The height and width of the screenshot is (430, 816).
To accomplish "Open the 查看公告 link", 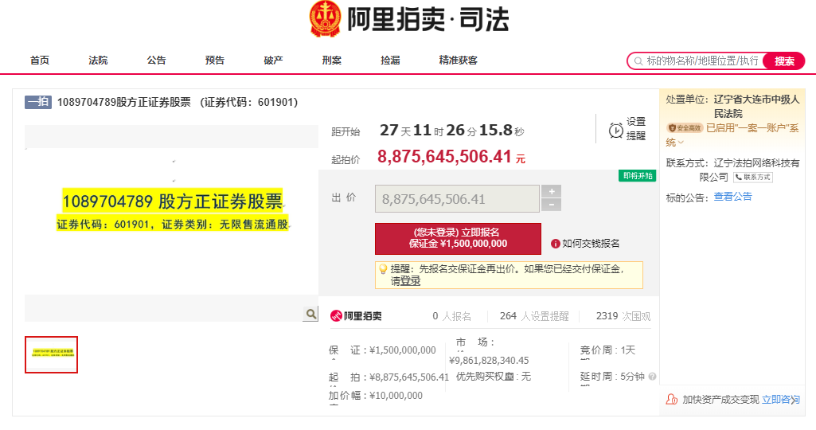I will coord(732,197).
